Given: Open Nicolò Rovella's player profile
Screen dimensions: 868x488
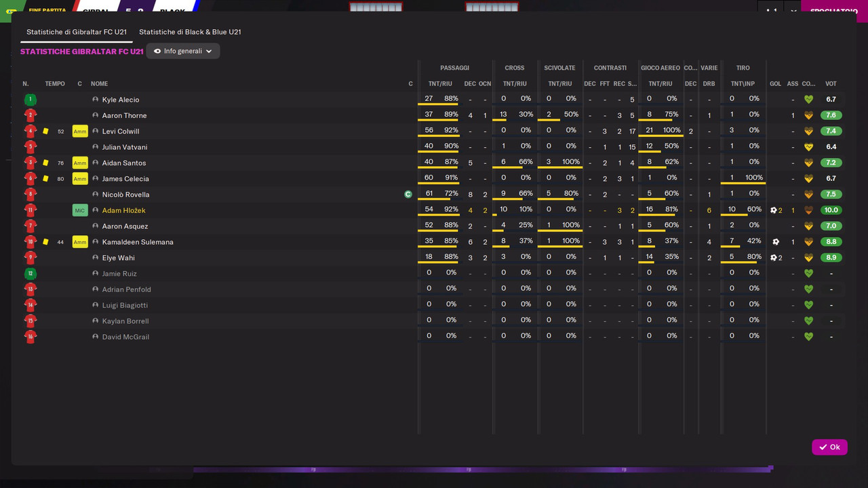Looking at the screenshot, I should [x=126, y=195].
